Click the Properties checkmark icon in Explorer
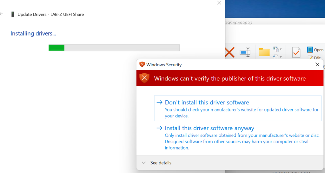325x173 pixels. tap(296, 52)
